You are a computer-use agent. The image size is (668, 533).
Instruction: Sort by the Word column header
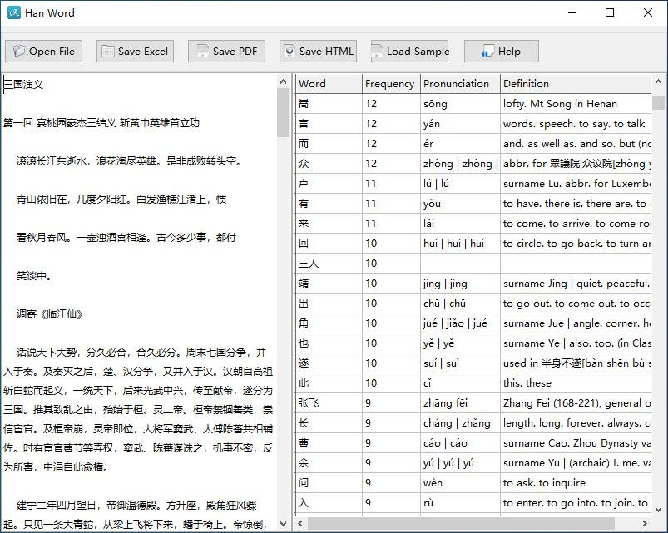click(328, 83)
